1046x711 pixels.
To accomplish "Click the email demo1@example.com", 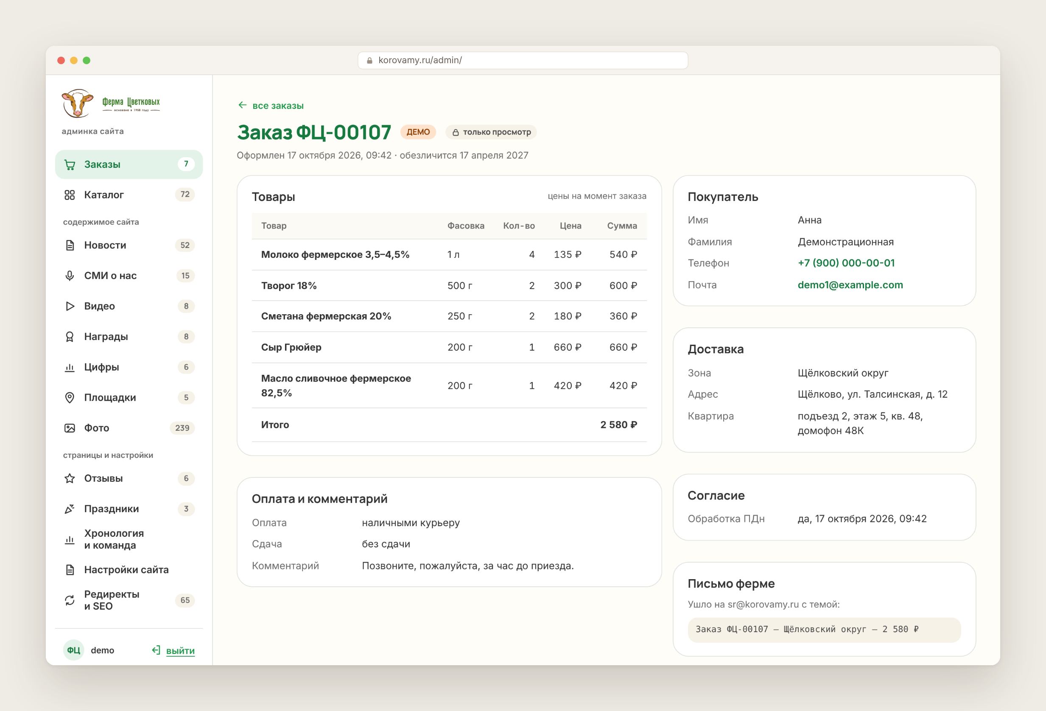I will tap(850, 285).
